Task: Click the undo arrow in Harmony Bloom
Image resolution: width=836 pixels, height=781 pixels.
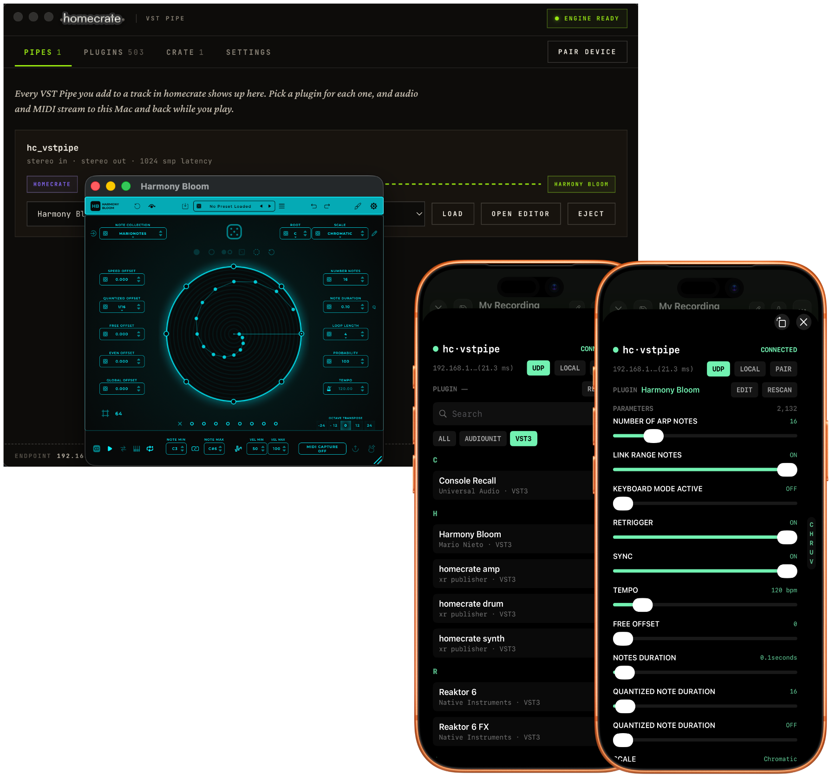Action: pos(313,206)
